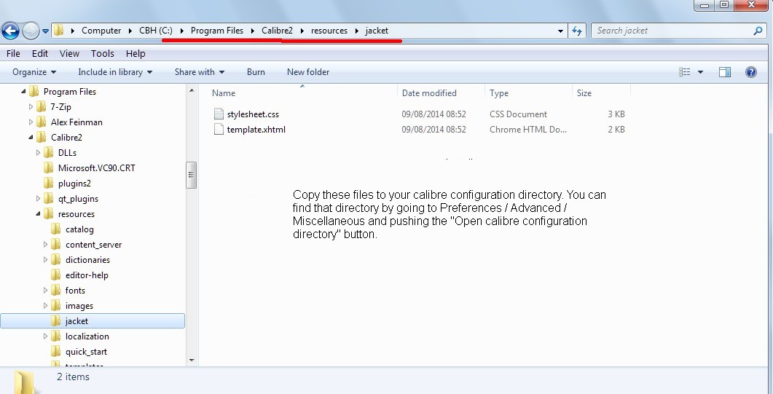
Task: Expand the DLLs folder node
Action: click(38, 153)
